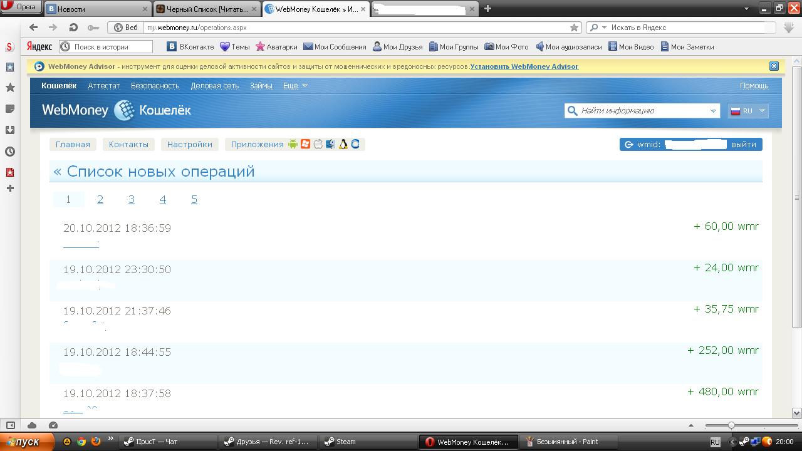Open the blue circular application icon after Linux

pos(355,144)
